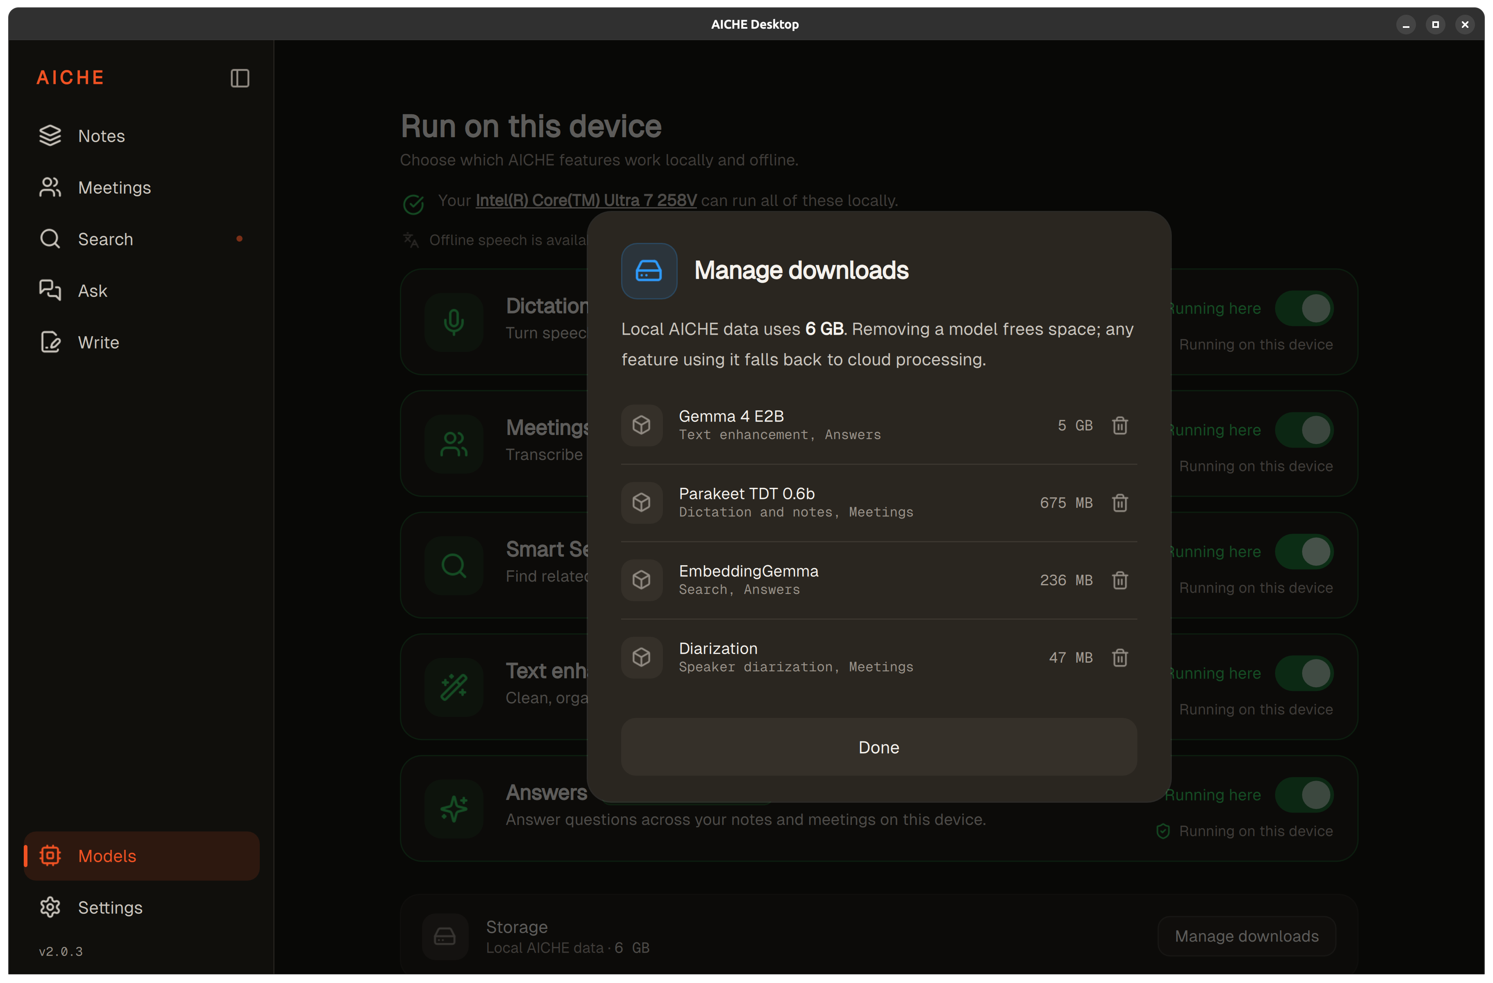Open the Write section

click(142, 342)
